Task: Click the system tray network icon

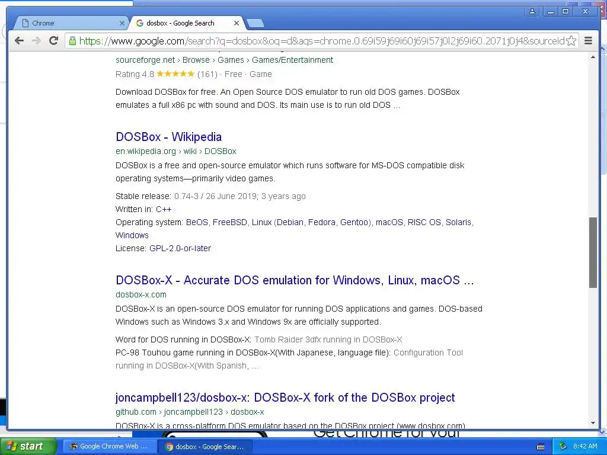Action: click(563, 447)
